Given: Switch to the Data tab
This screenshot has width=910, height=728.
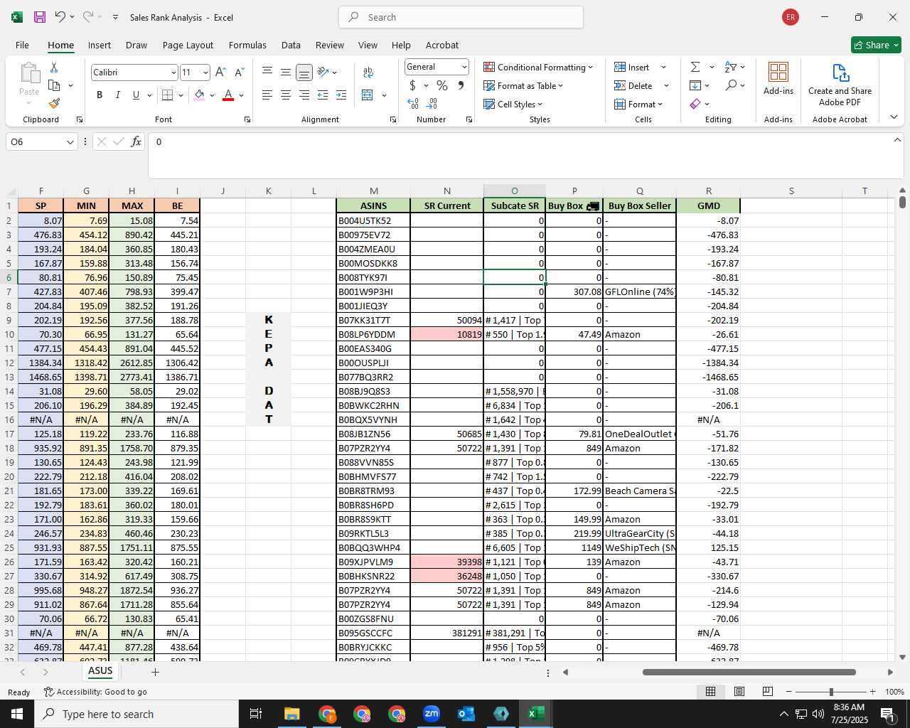Looking at the screenshot, I should [x=291, y=45].
